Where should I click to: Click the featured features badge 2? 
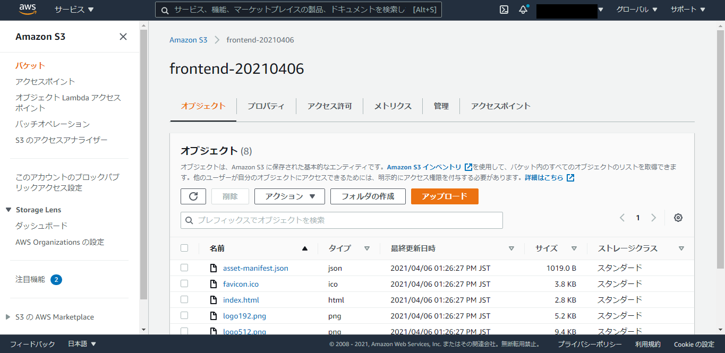(56, 279)
